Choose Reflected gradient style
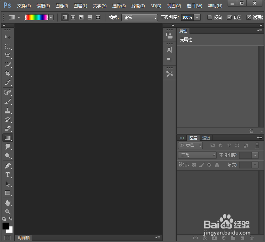Screen dimensions: 265x242 (90, 17)
